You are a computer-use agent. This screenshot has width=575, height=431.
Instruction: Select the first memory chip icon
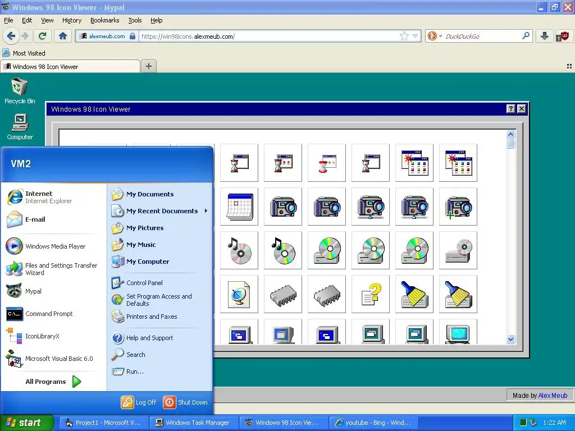(283, 294)
